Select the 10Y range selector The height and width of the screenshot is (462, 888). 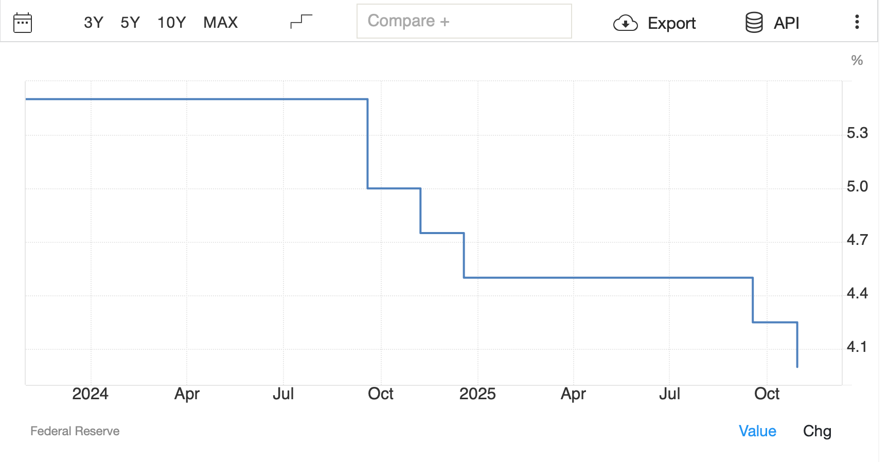tap(171, 22)
